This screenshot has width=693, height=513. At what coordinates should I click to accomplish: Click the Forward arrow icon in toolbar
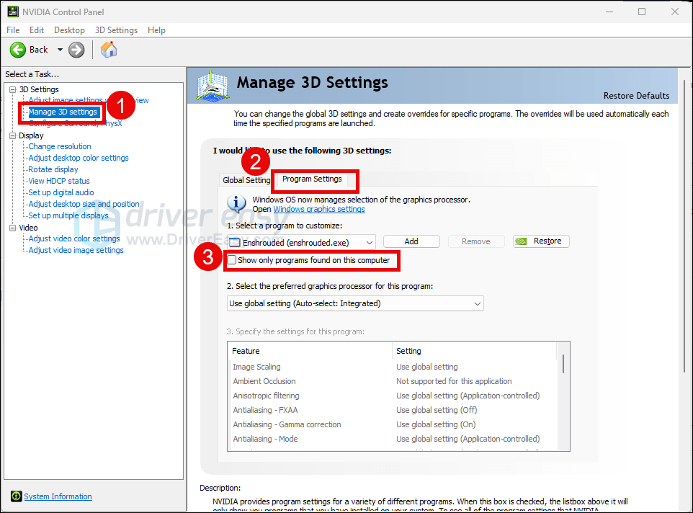[x=76, y=50]
